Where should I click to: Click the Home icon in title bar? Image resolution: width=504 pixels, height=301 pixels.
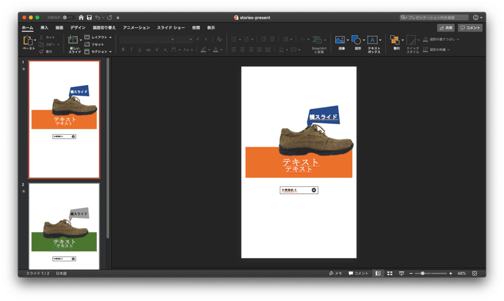point(81,18)
